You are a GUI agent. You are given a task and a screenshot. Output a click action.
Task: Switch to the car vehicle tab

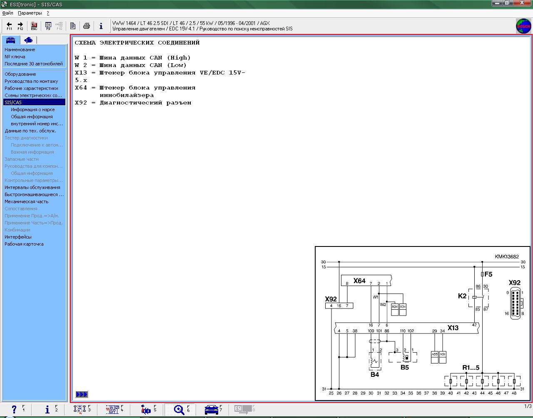pyautogui.click(x=11, y=40)
